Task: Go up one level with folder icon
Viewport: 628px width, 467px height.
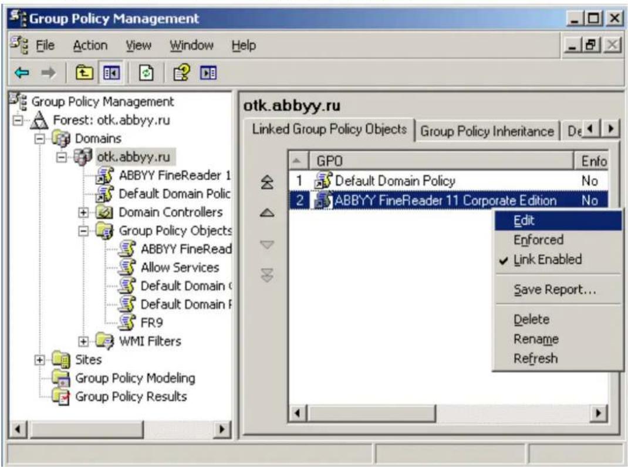Action: pyautogui.click(x=84, y=73)
